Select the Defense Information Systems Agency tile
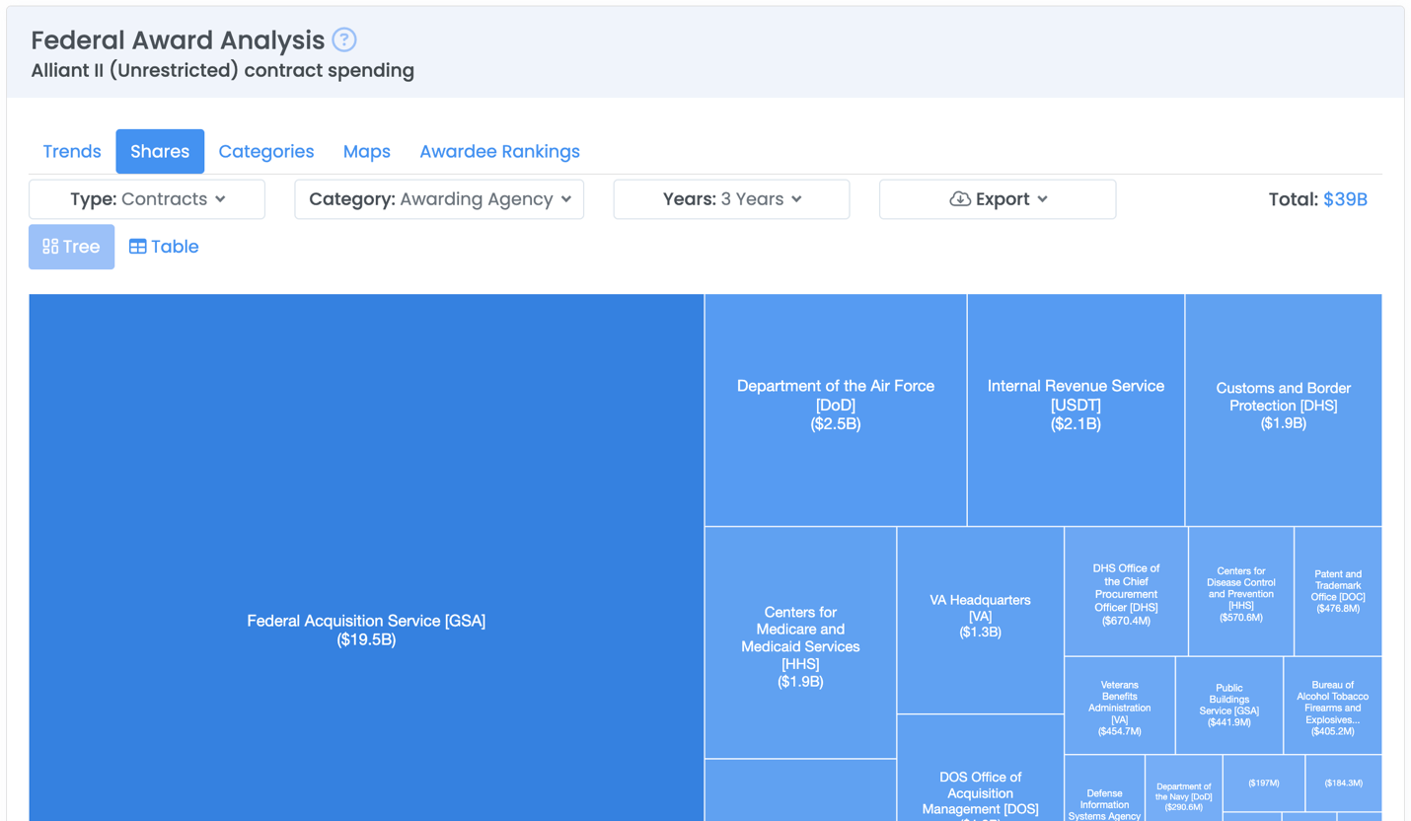This screenshot has height=821, width=1411. point(1105,788)
